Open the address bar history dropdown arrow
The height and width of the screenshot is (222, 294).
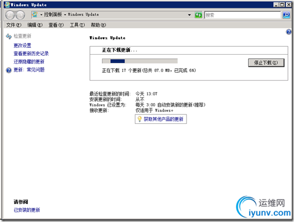point(189,15)
